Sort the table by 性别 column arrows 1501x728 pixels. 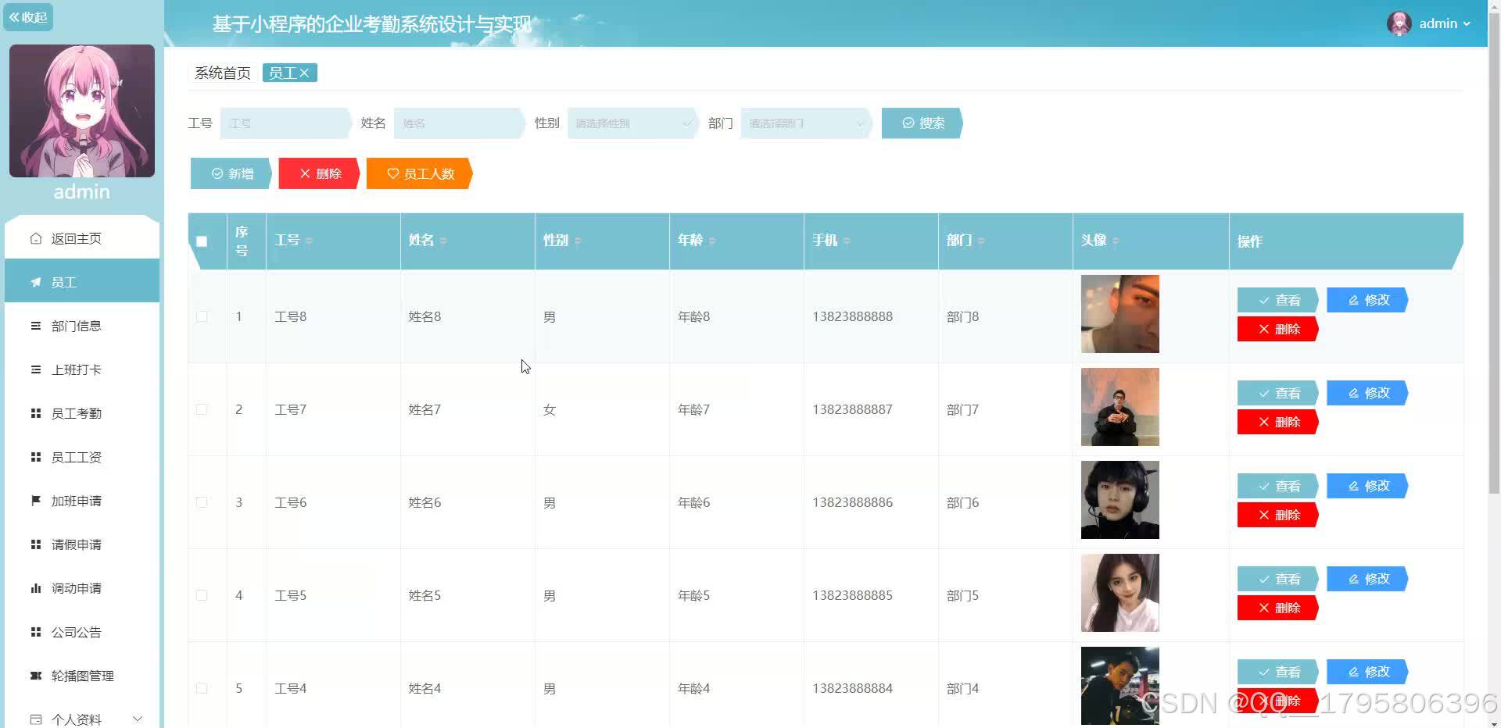click(x=578, y=241)
